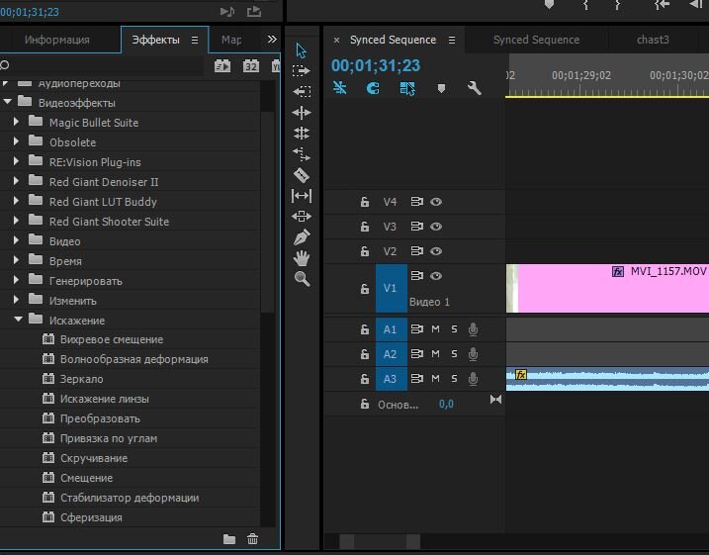709x555 pixels.
Task: Select the Slide tool
Action: pyautogui.click(x=302, y=217)
